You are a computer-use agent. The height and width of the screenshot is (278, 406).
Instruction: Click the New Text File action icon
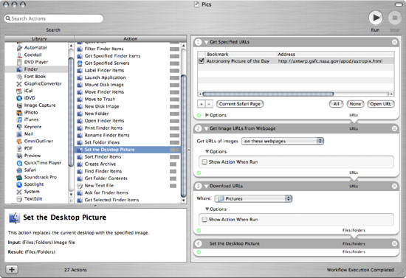coord(80,186)
